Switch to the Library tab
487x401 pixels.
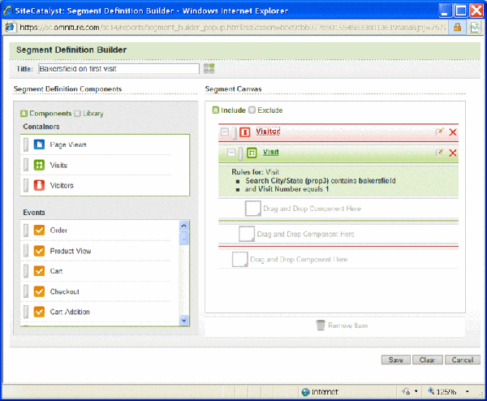point(89,114)
